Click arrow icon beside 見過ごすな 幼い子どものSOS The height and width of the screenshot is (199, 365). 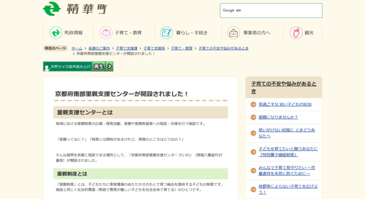point(253,104)
